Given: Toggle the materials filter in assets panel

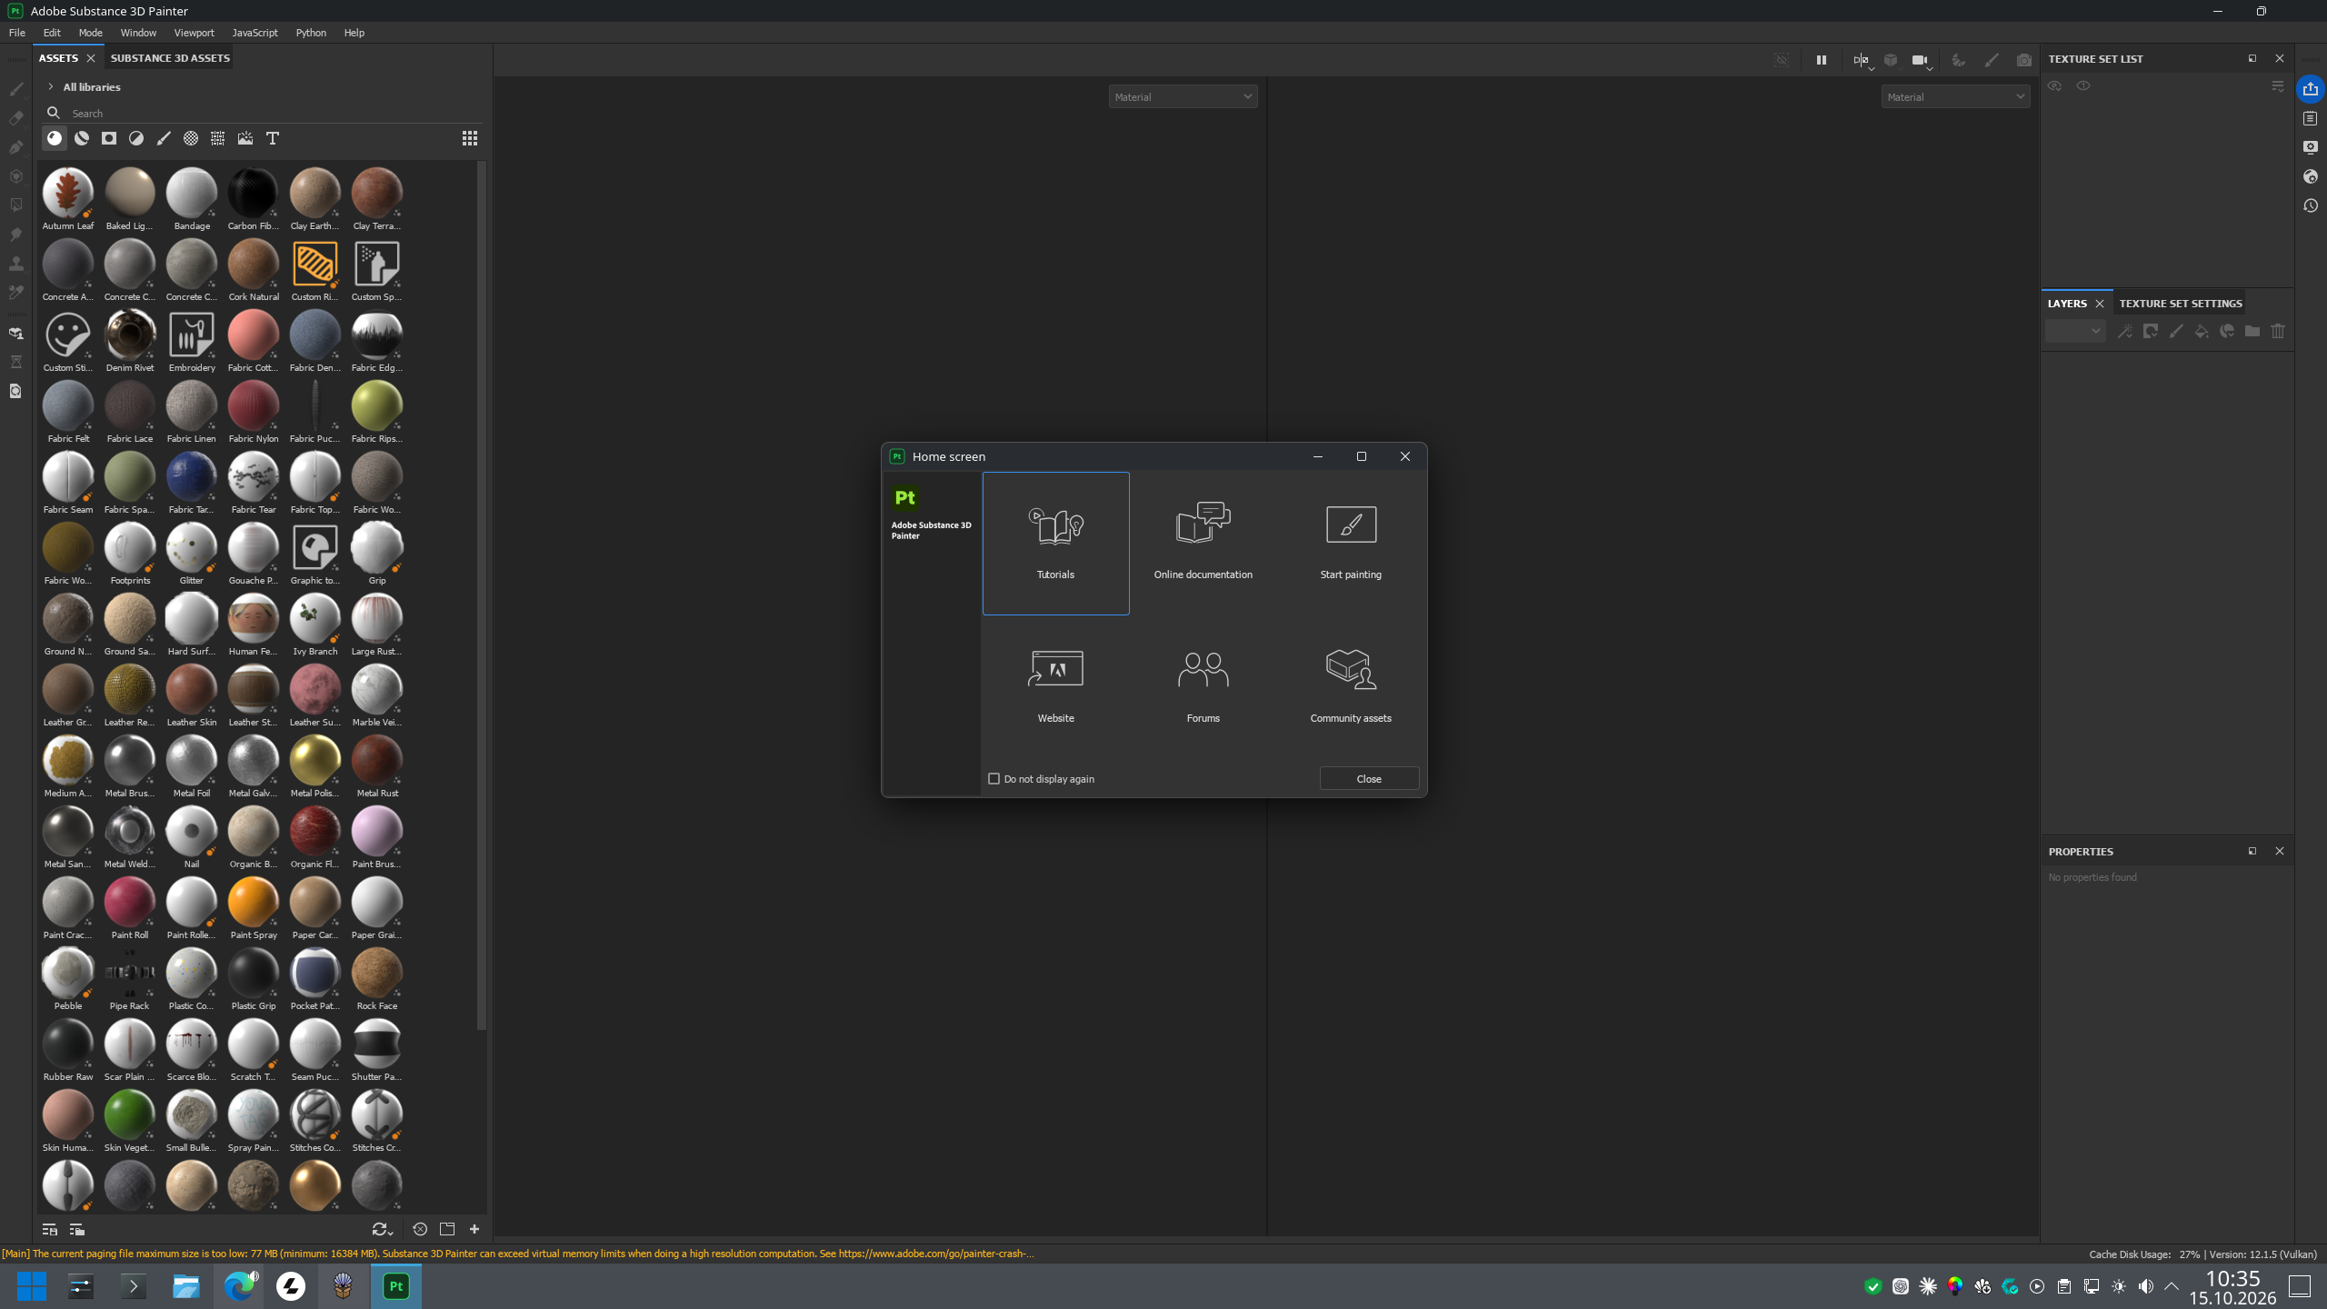Looking at the screenshot, I should tap(55, 138).
